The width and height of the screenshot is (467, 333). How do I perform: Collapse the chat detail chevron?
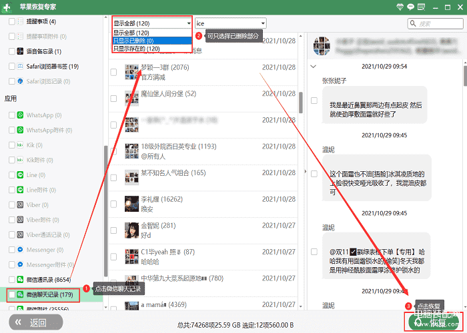tap(314, 67)
